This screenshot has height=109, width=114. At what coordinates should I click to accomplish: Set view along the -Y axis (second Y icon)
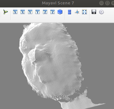38,12
